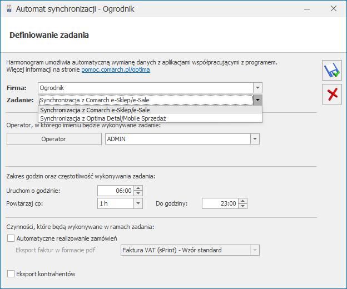Expand the ADMIN operator dropdown

pos(255,139)
